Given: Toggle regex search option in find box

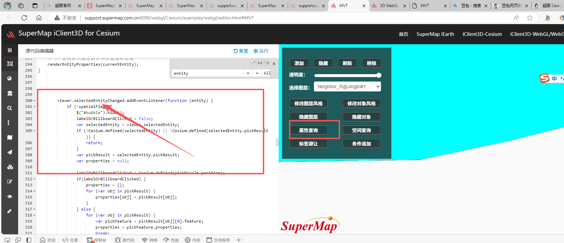Looking at the screenshot, I should [253, 63].
